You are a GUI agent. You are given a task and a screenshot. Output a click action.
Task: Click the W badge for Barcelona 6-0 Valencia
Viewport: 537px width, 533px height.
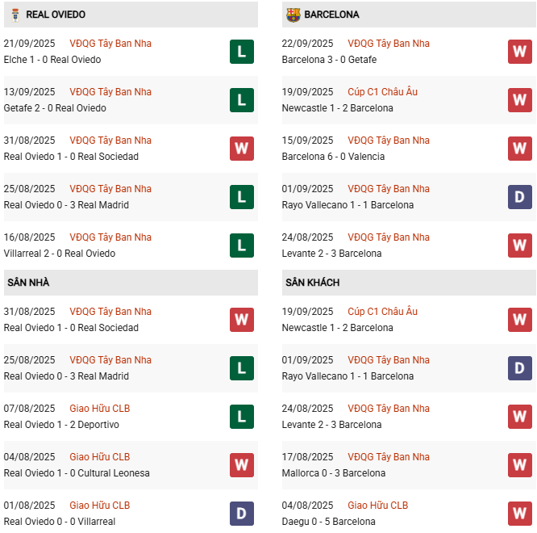519,149
